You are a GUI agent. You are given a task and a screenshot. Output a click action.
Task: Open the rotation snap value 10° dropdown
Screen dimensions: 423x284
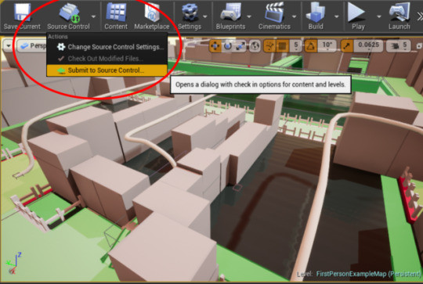[327, 46]
